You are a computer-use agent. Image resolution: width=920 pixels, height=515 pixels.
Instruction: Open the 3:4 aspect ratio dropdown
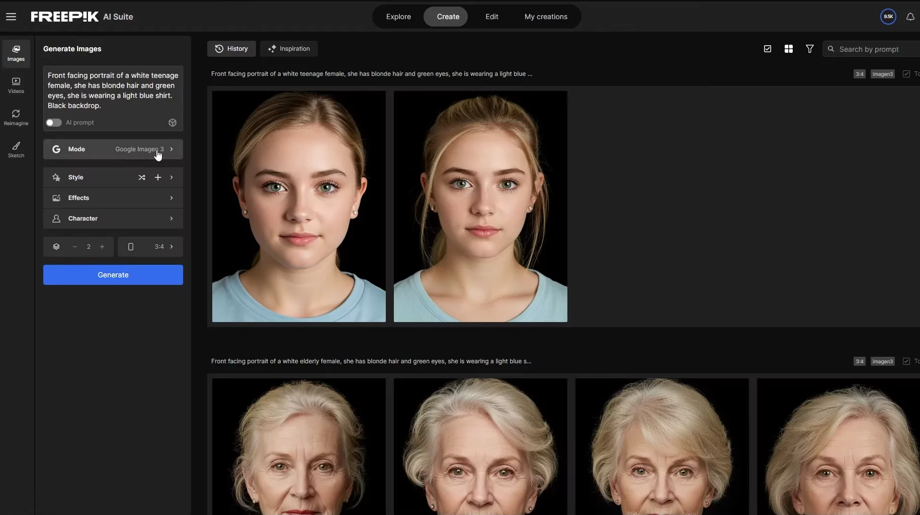click(x=150, y=247)
